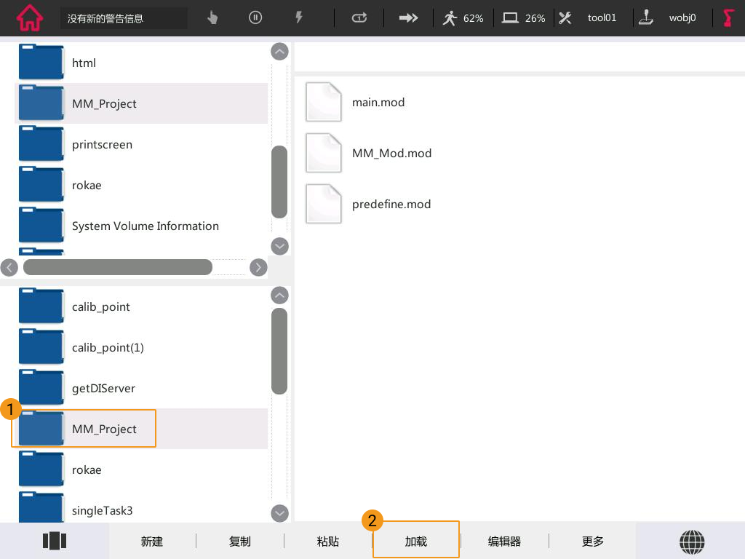This screenshot has width=745, height=559.
Task: Click the horizontal scrollbar thumb in upper pane
Action: [117, 267]
